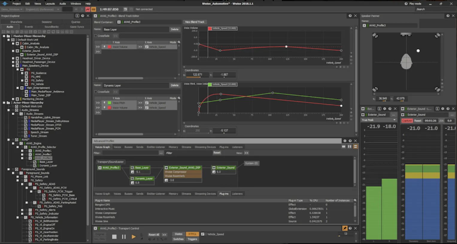Open the Layouts menu
457x244 pixels.
click(x=50, y=4)
